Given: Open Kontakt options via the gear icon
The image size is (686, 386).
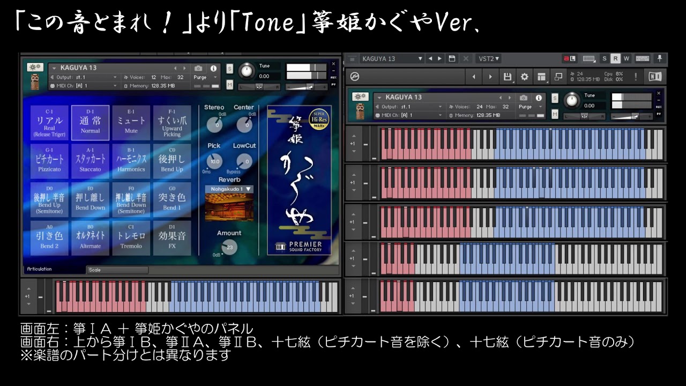Looking at the screenshot, I should click(x=524, y=77).
